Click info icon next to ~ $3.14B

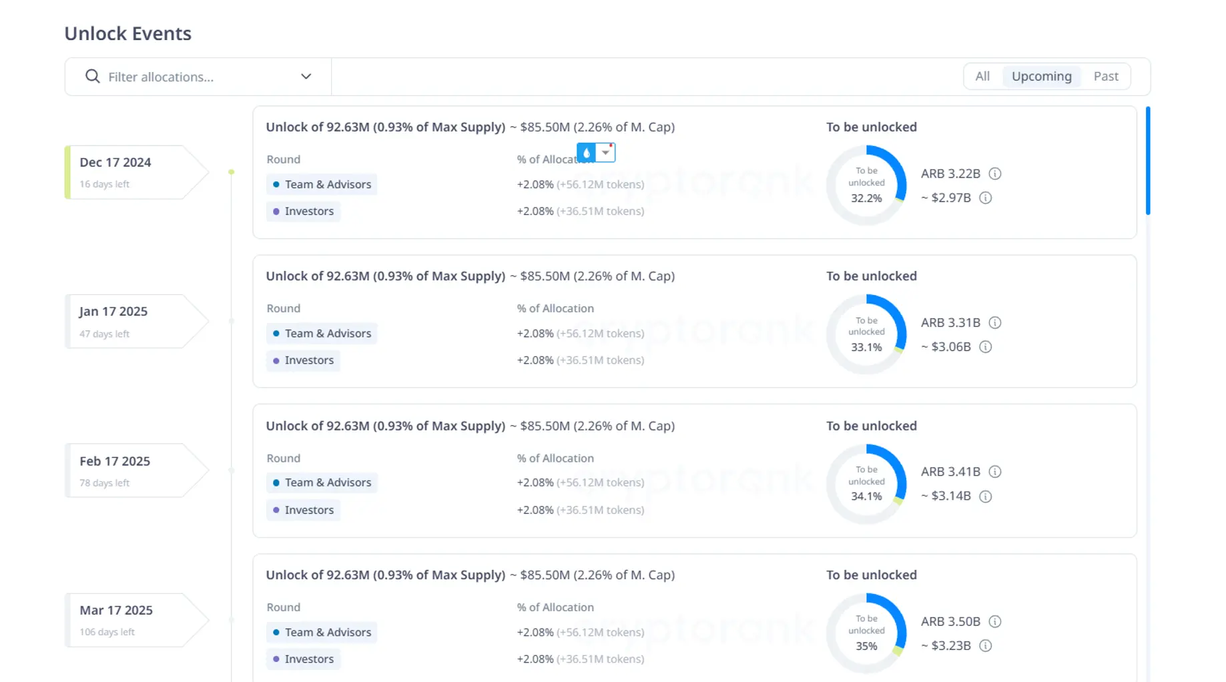(985, 496)
